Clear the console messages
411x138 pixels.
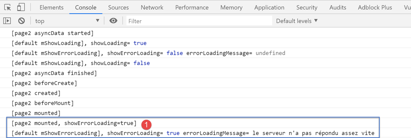[22, 21]
